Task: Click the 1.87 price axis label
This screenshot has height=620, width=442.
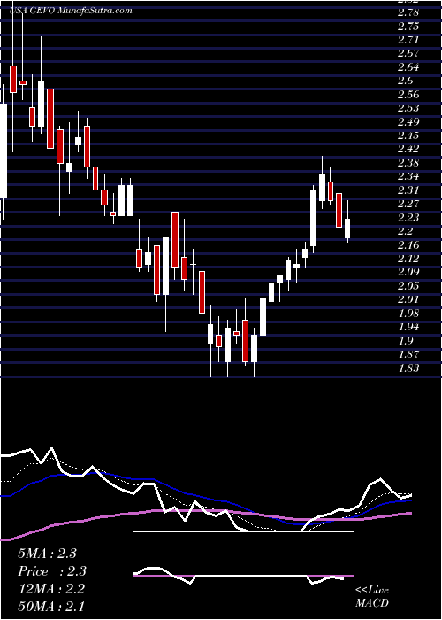Action: click(x=408, y=354)
